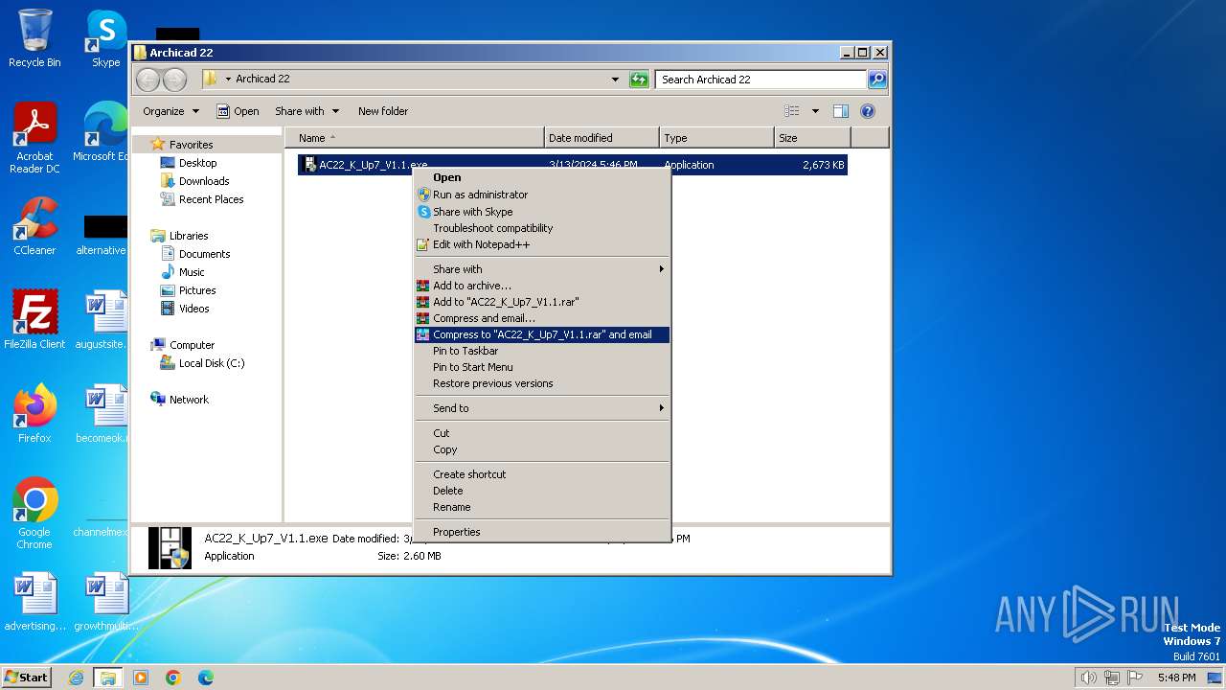
Task: Launch Skype from the desktop shortcut
Action: click(105, 38)
